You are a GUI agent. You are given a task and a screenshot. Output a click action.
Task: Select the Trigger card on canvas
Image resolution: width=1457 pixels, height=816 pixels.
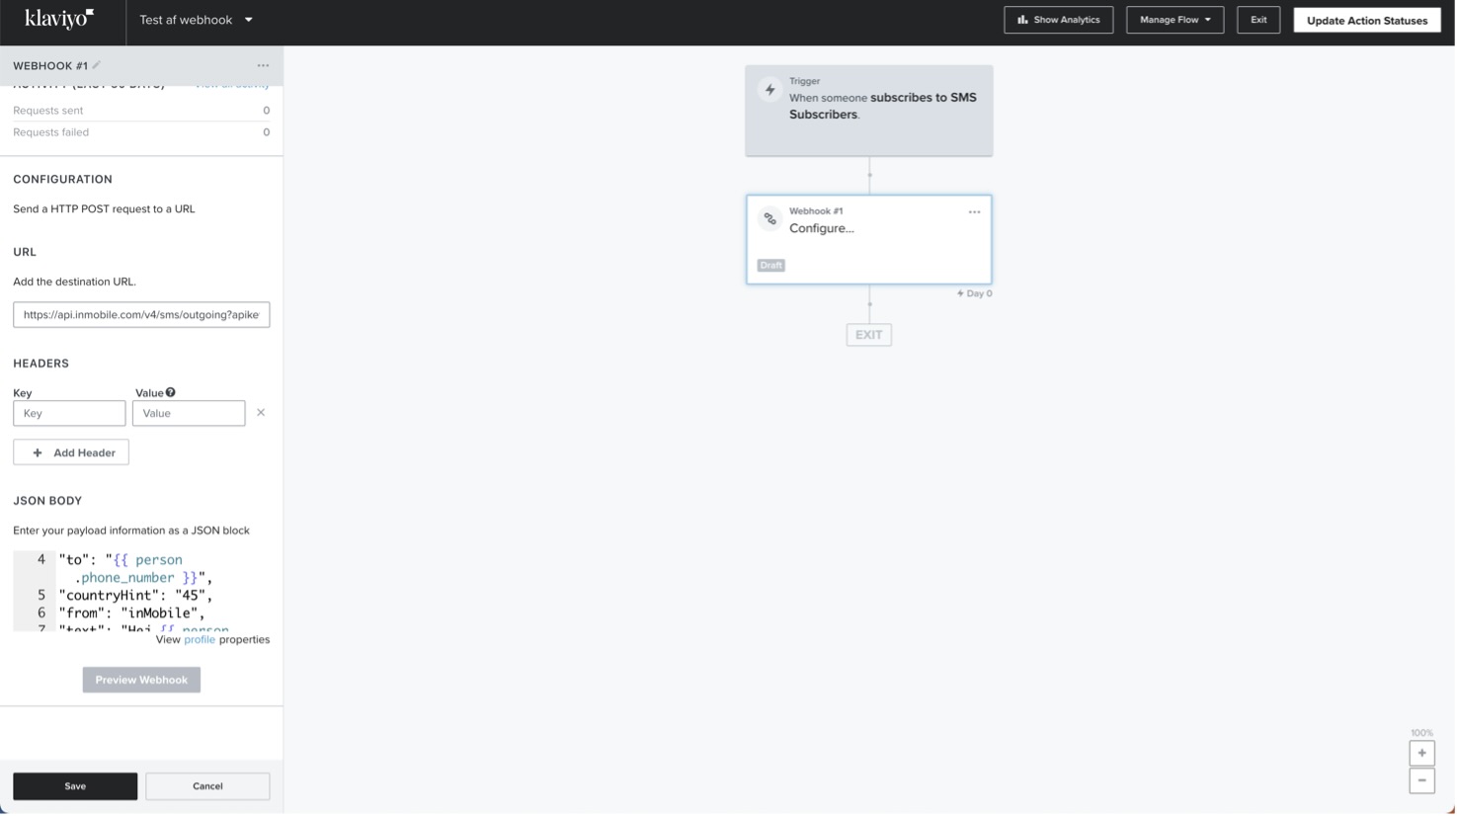pos(869,111)
